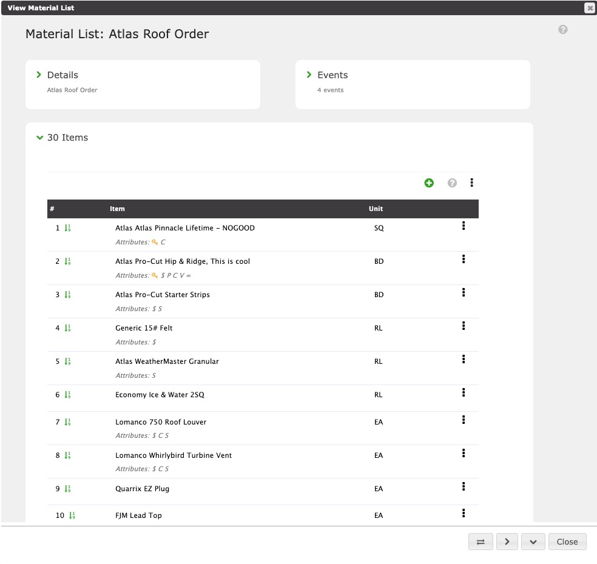597x564 pixels.
Task: Open the items list kebab menu above table
Action: click(x=471, y=183)
